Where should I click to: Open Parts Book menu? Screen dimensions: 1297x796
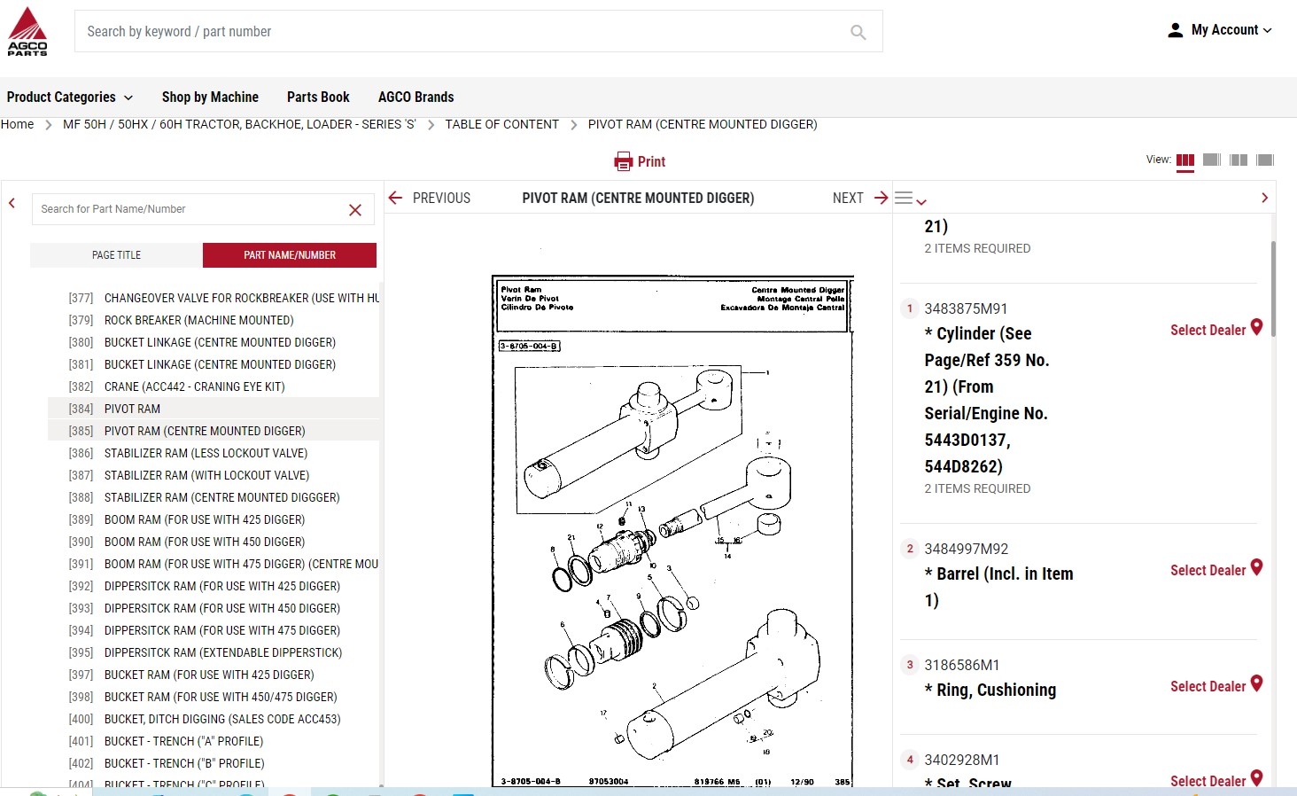tap(318, 98)
